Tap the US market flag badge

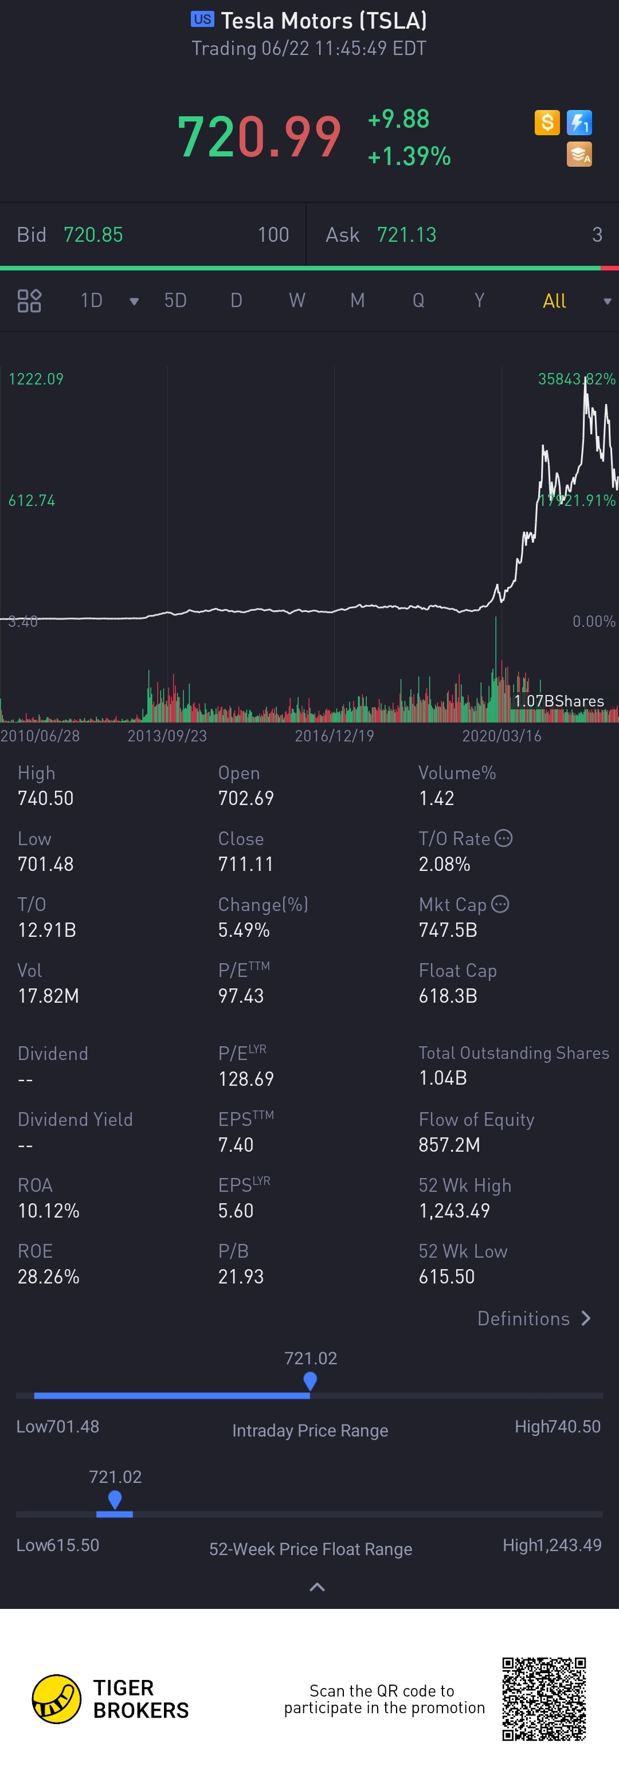tap(202, 19)
